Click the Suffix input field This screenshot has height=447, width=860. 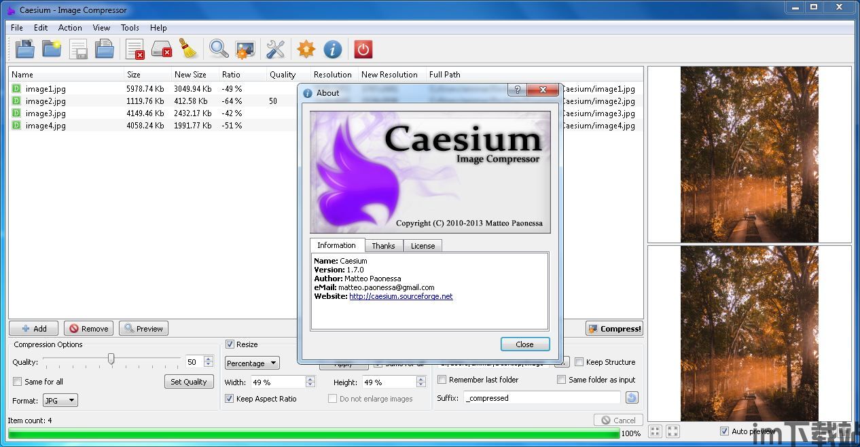pos(542,398)
